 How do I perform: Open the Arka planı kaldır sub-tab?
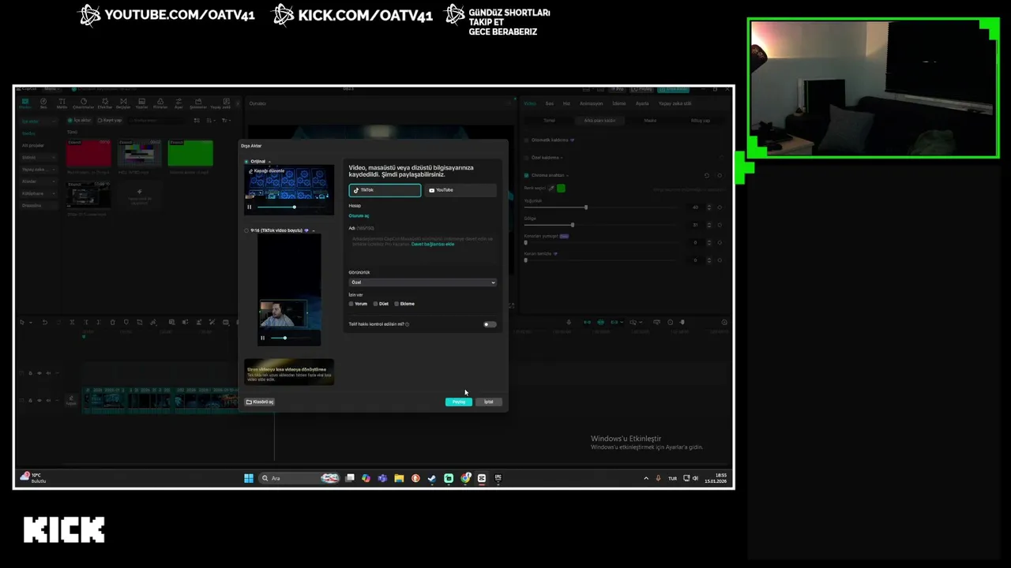pos(599,121)
